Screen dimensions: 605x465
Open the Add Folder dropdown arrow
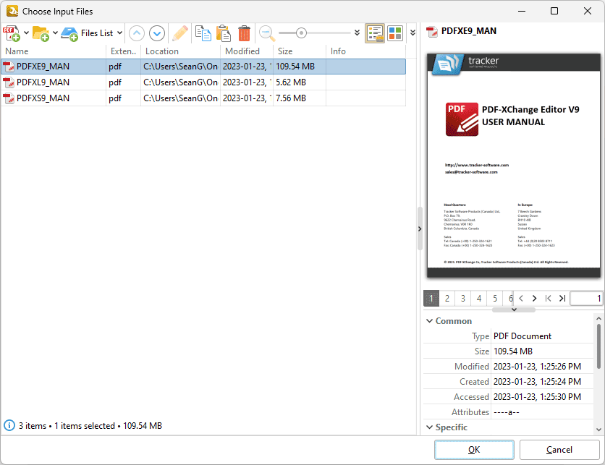click(55, 33)
